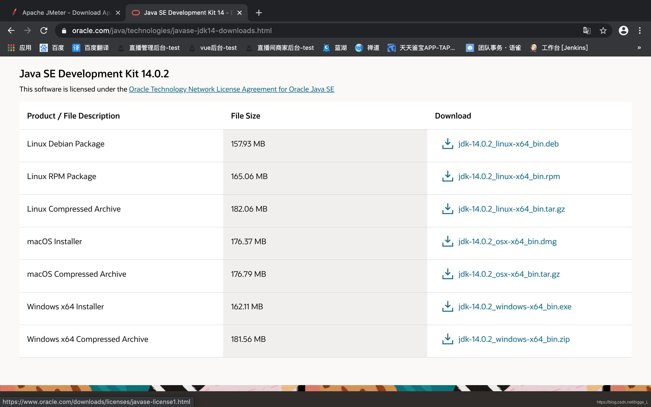This screenshot has width=651, height=407.
Task: Click download icon for macOS Compressed Archive
Action: [x=448, y=274]
